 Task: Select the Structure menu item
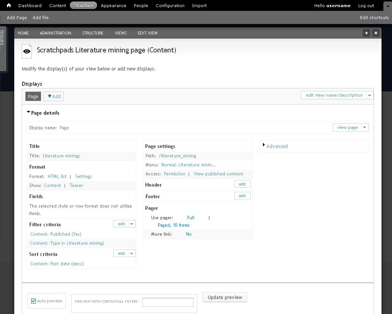[84, 6]
